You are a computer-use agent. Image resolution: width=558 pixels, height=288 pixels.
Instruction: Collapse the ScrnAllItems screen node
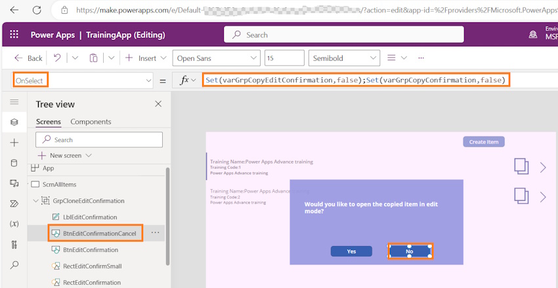(x=28, y=184)
